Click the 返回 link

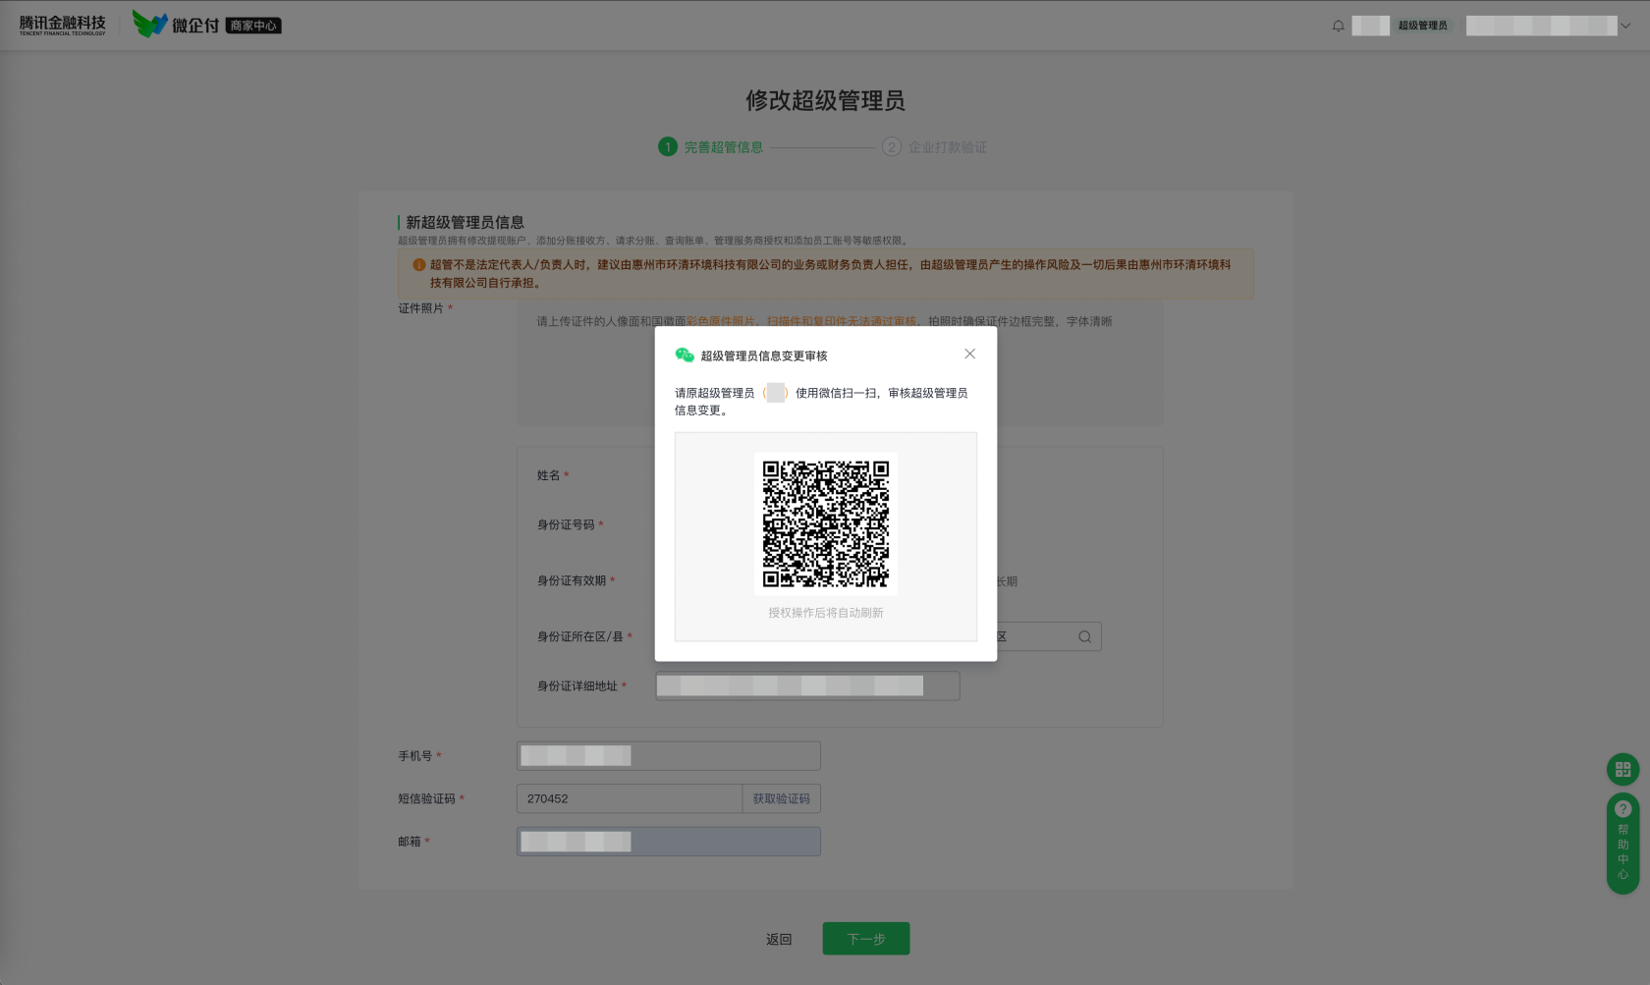click(779, 939)
